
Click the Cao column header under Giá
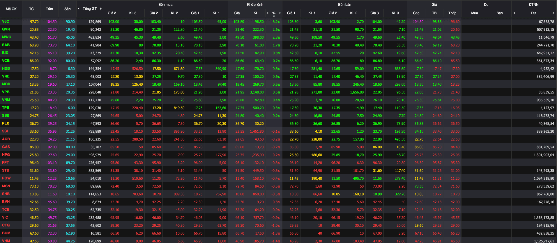coord(416,13)
